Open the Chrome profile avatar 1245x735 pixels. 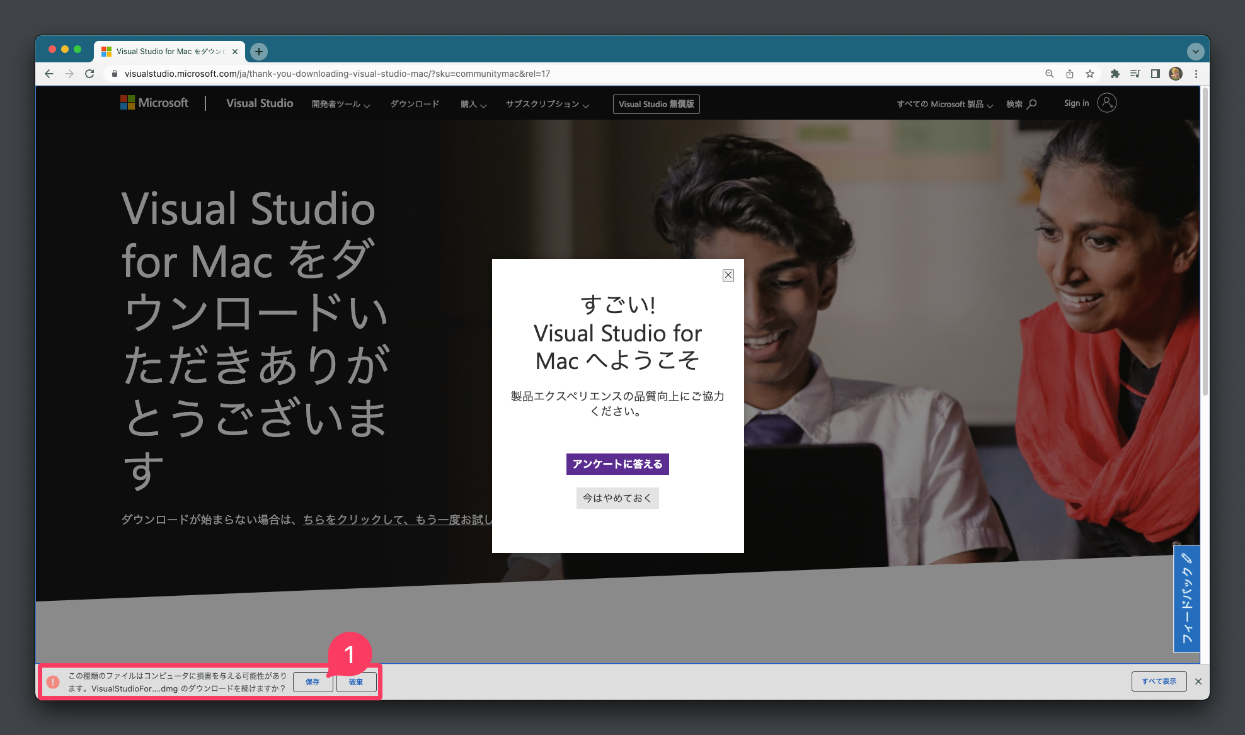pos(1176,74)
